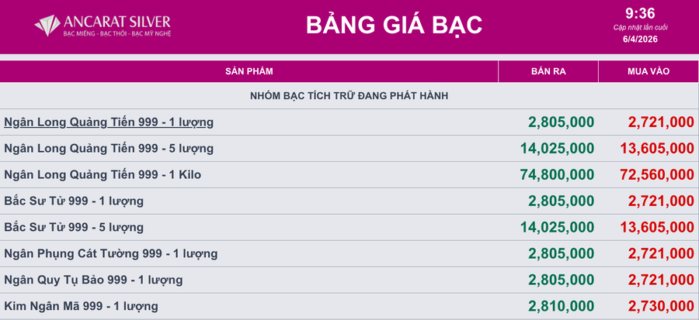Click Kim Ngân Mã buy price 2,730,000

(x=660, y=306)
